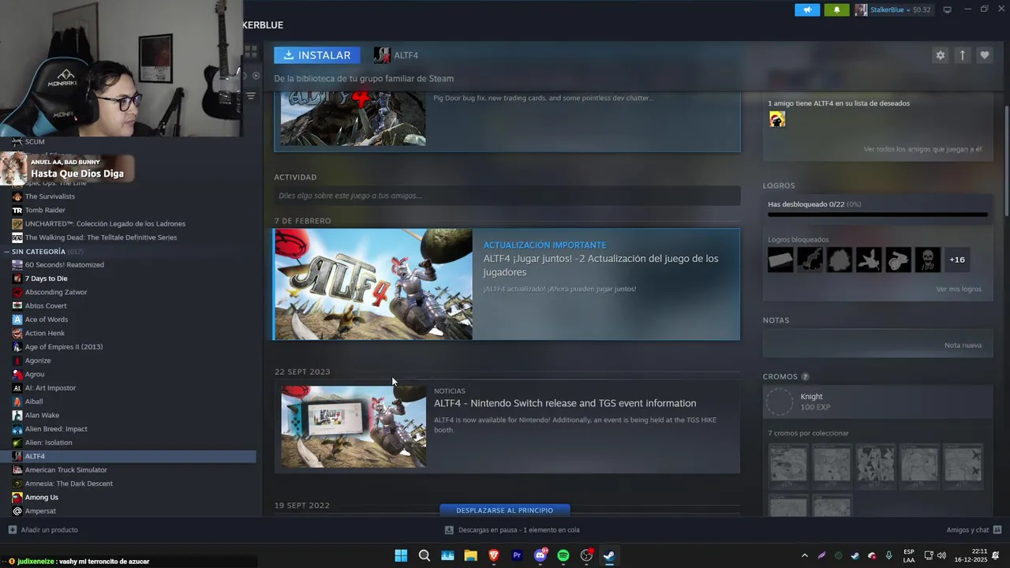
Task: Click the up-arrow button next to the gear
Action: (x=962, y=55)
